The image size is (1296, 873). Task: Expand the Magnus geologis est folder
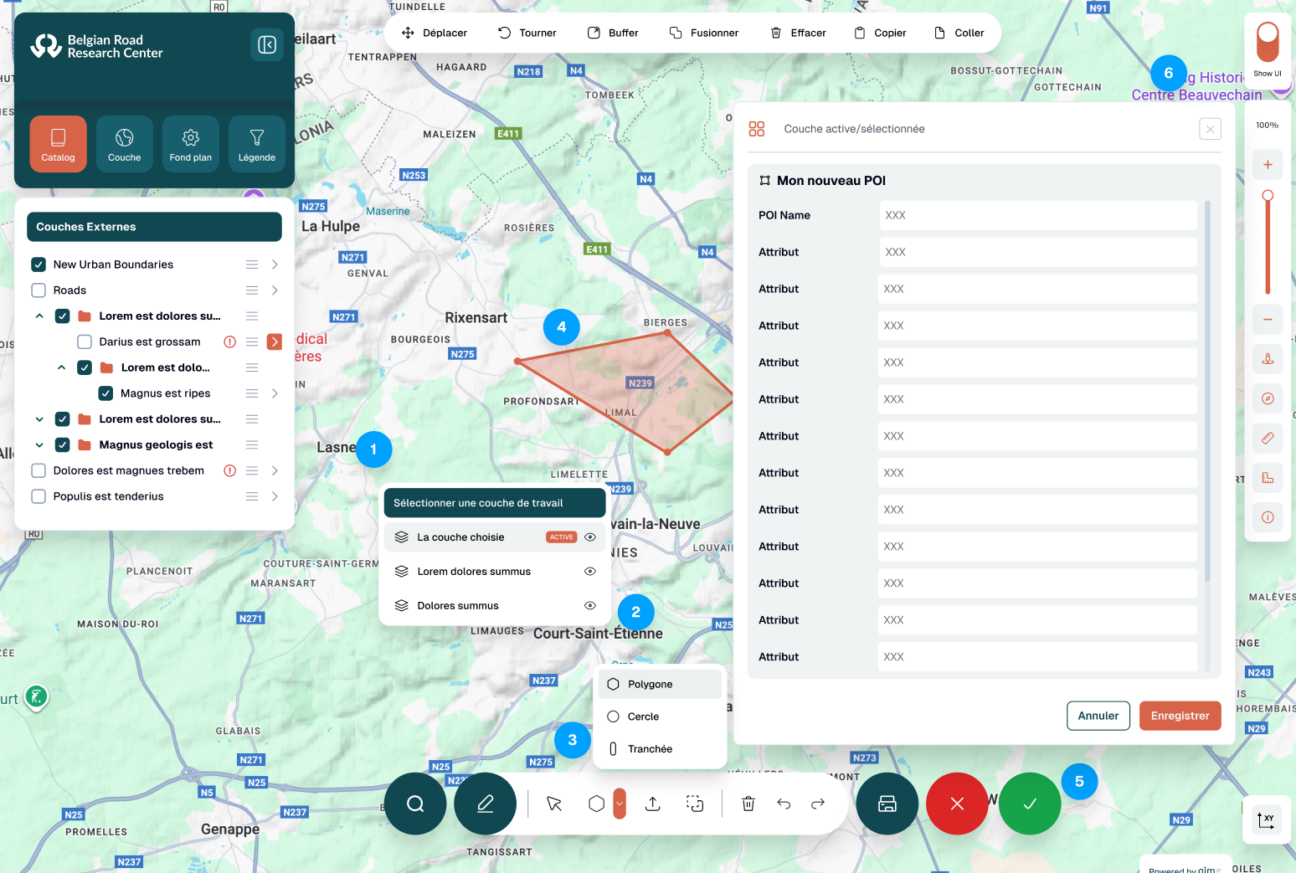pyautogui.click(x=39, y=445)
